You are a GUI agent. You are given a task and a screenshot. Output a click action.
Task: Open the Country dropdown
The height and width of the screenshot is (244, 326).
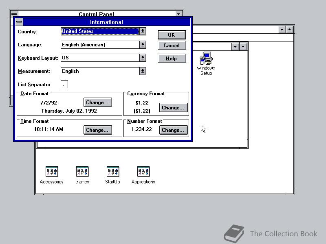[x=143, y=31]
